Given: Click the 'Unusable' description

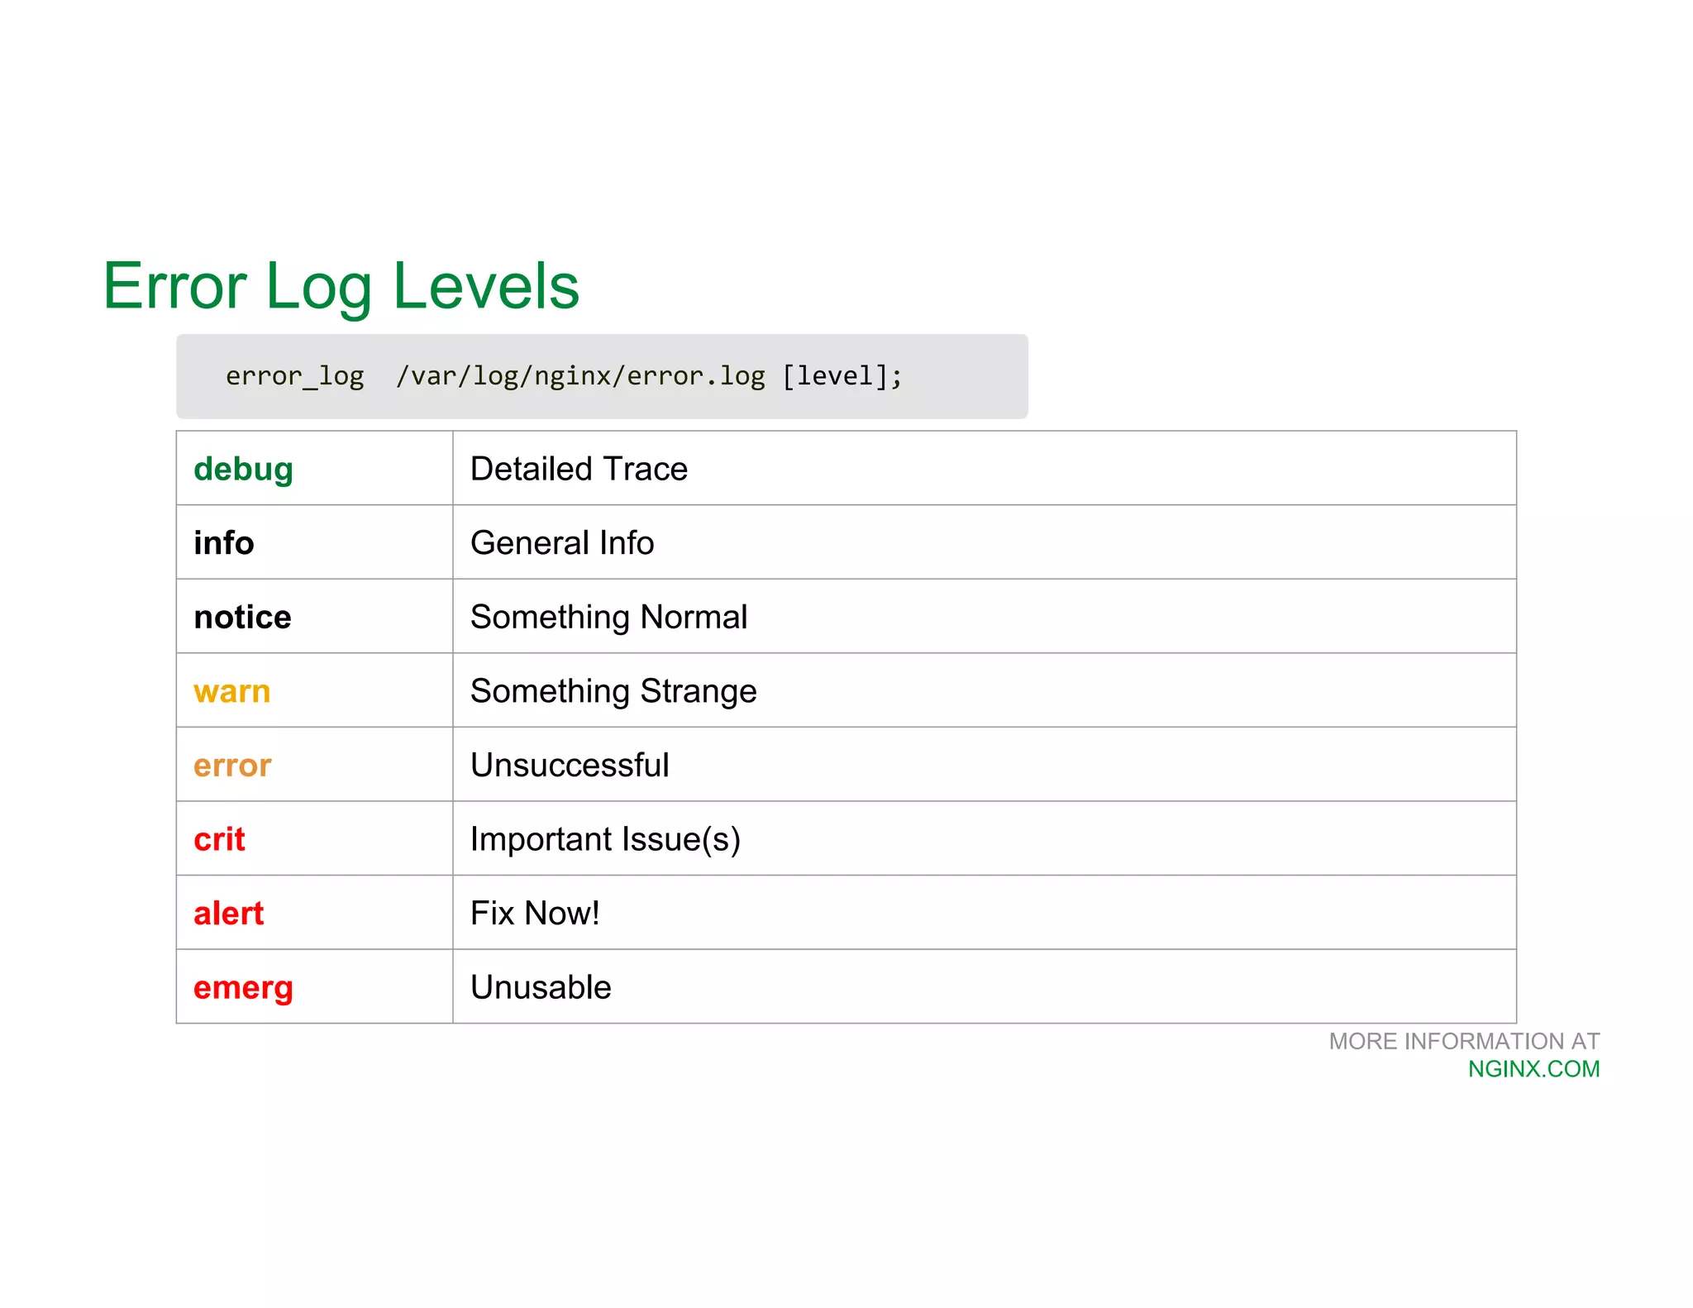Looking at the screenshot, I should point(541,987).
